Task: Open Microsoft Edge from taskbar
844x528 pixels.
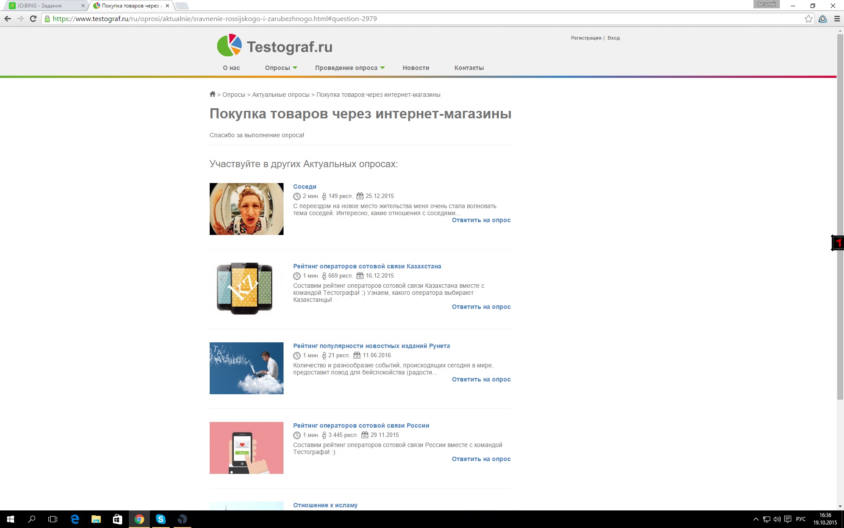Action: click(x=75, y=519)
